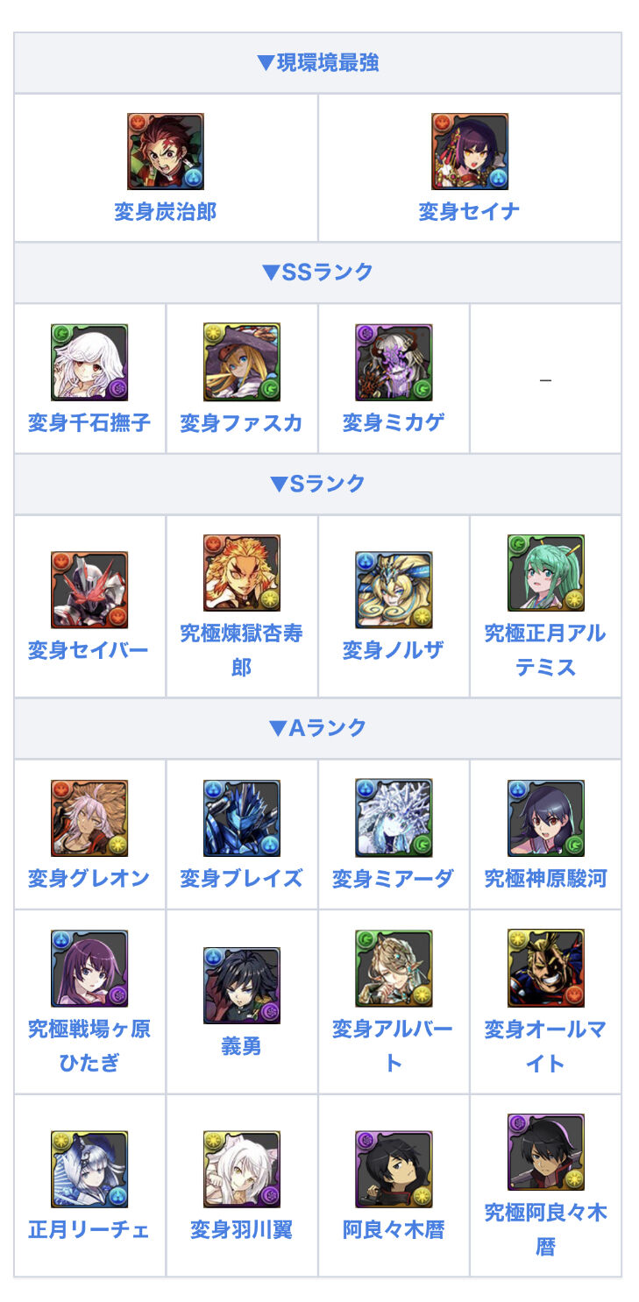This screenshot has height=1302, width=639.
Task: Select the 正月リーチェ thumbnail image
Action: [89, 1170]
